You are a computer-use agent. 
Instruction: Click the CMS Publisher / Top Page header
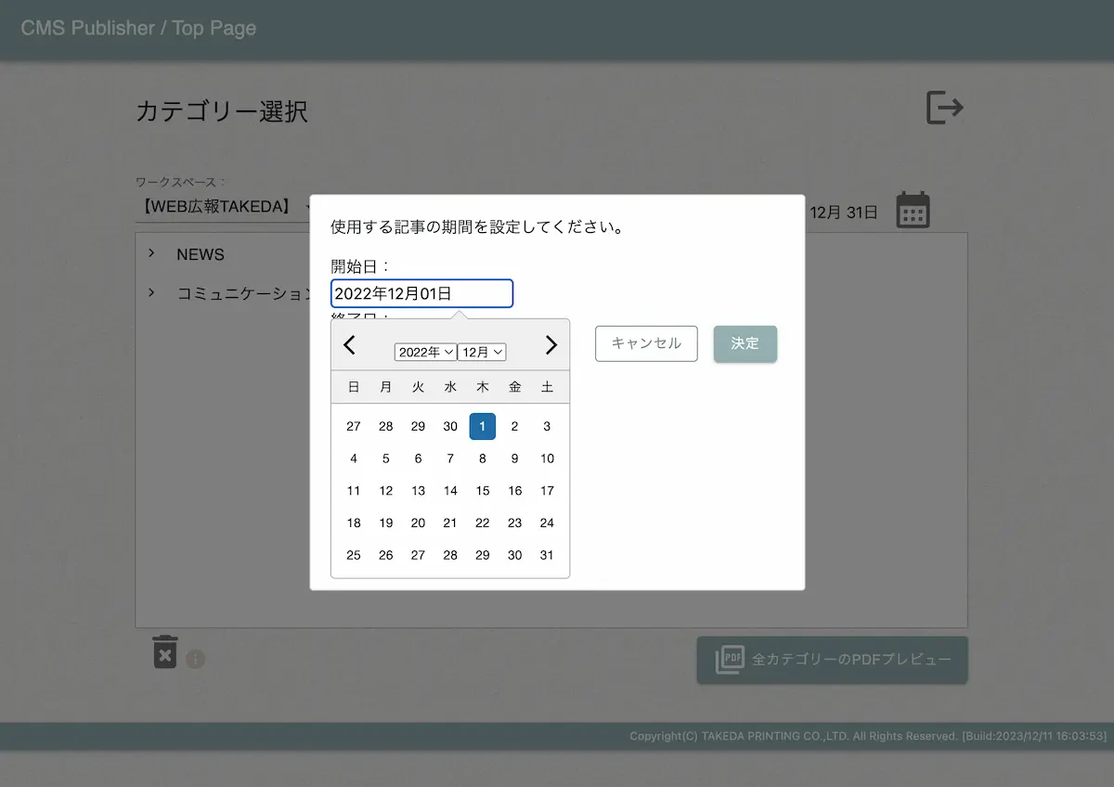pyautogui.click(x=138, y=28)
